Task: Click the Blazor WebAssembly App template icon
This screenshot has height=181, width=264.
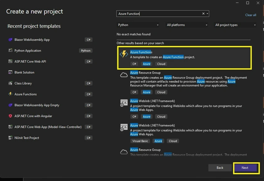Action: (x=10, y=40)
